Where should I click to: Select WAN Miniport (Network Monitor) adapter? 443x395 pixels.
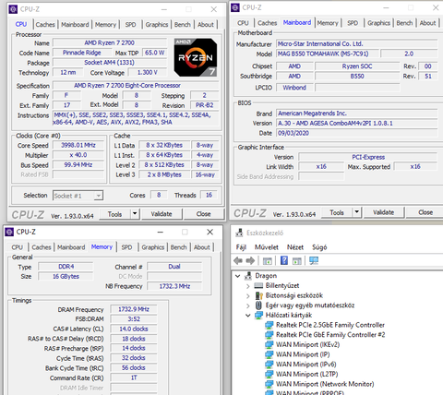point(325,384)
